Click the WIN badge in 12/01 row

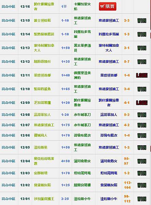coord(142,199)
